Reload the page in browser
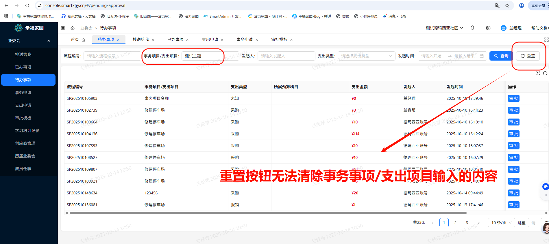Viewport: 549px width, 244px height. pyautogui.click(x=27, y=5)
